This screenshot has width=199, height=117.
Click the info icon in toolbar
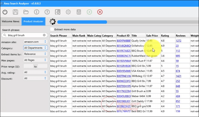37,12
